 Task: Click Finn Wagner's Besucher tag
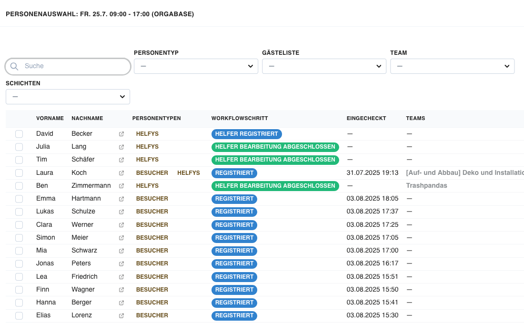click(152, 290)
